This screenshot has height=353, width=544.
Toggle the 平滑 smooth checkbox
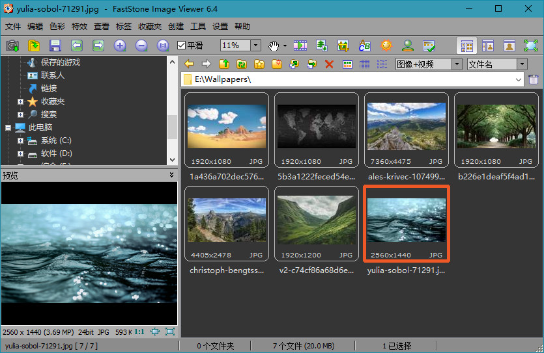tap(182, 46)
